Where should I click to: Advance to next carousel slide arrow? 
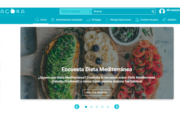[x=117, y=107]
